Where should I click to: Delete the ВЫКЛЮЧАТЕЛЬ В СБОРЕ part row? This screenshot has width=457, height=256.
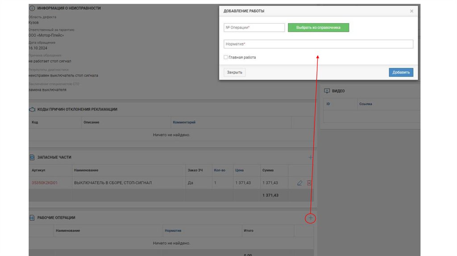click(x=309, y=183)
